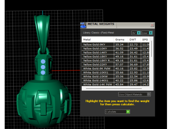Close the Metal Weights dialog
The image size is (172, 129).
[152, 25]
